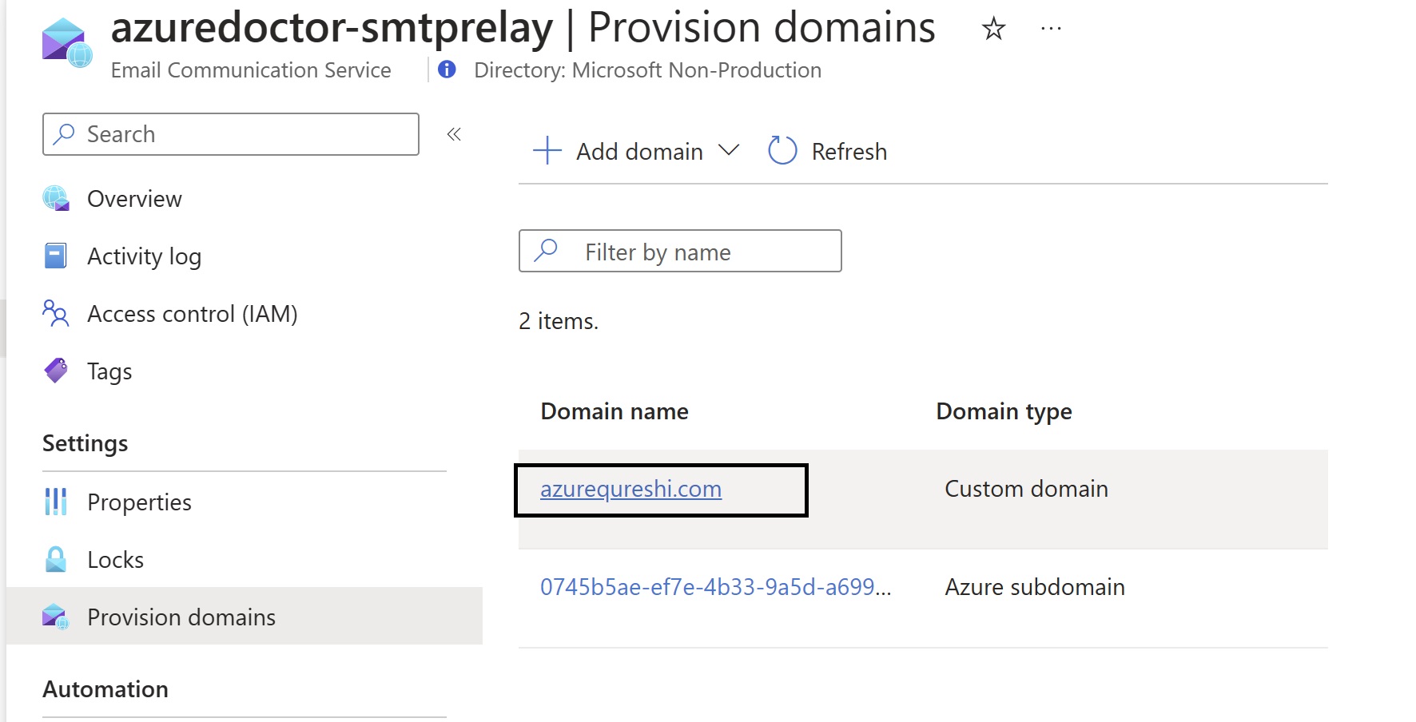Click the Activity log icon
The width and height of the screenshot is (1416, 722).
click(56, 256)
